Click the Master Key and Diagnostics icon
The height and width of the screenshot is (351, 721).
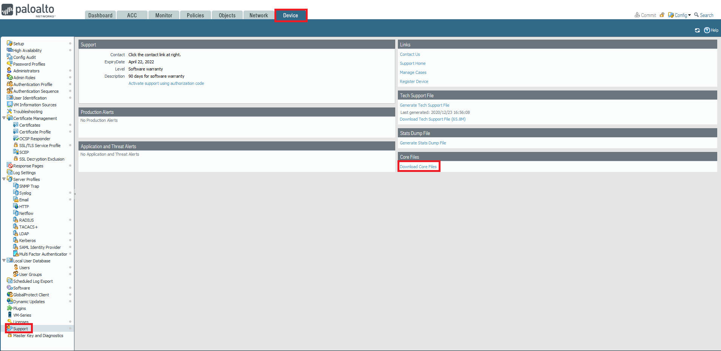point(9,335)
